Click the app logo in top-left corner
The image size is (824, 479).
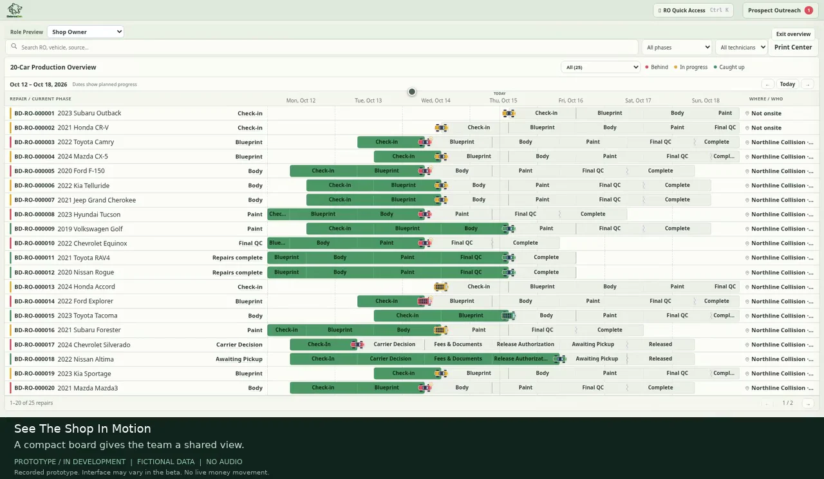[15, 10]
